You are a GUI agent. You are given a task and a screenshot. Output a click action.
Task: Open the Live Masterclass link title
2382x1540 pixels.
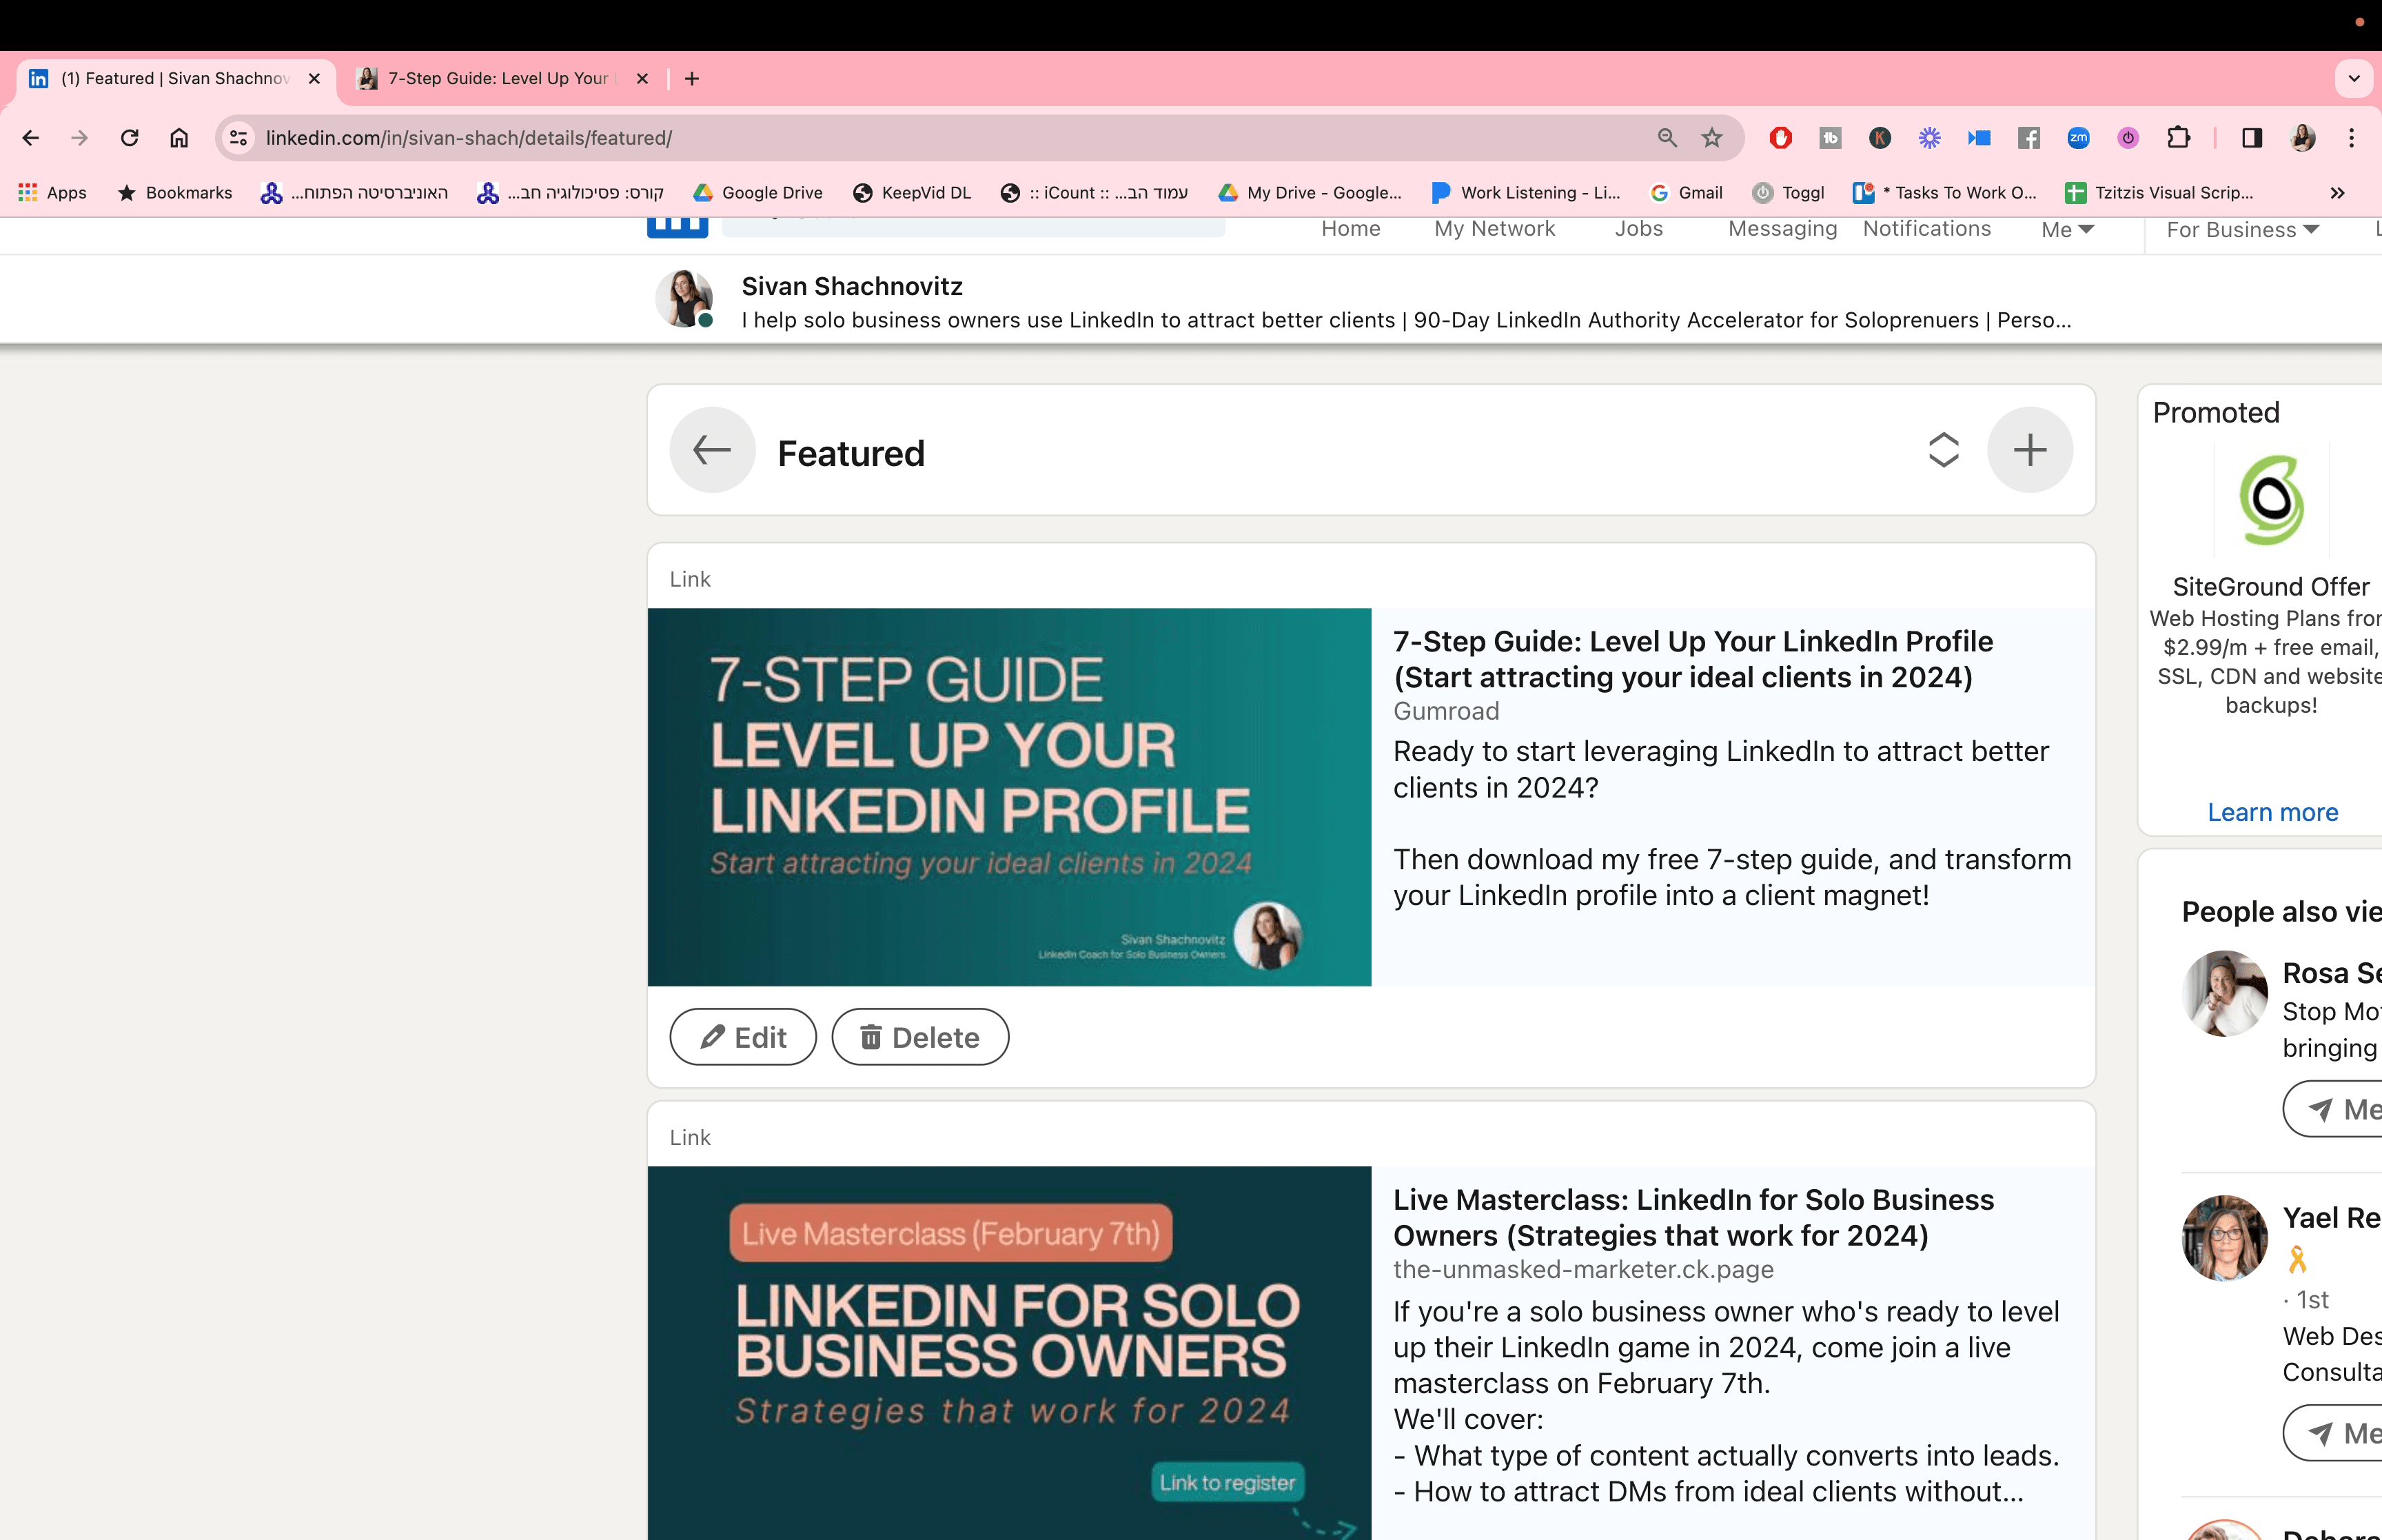1694,1217
